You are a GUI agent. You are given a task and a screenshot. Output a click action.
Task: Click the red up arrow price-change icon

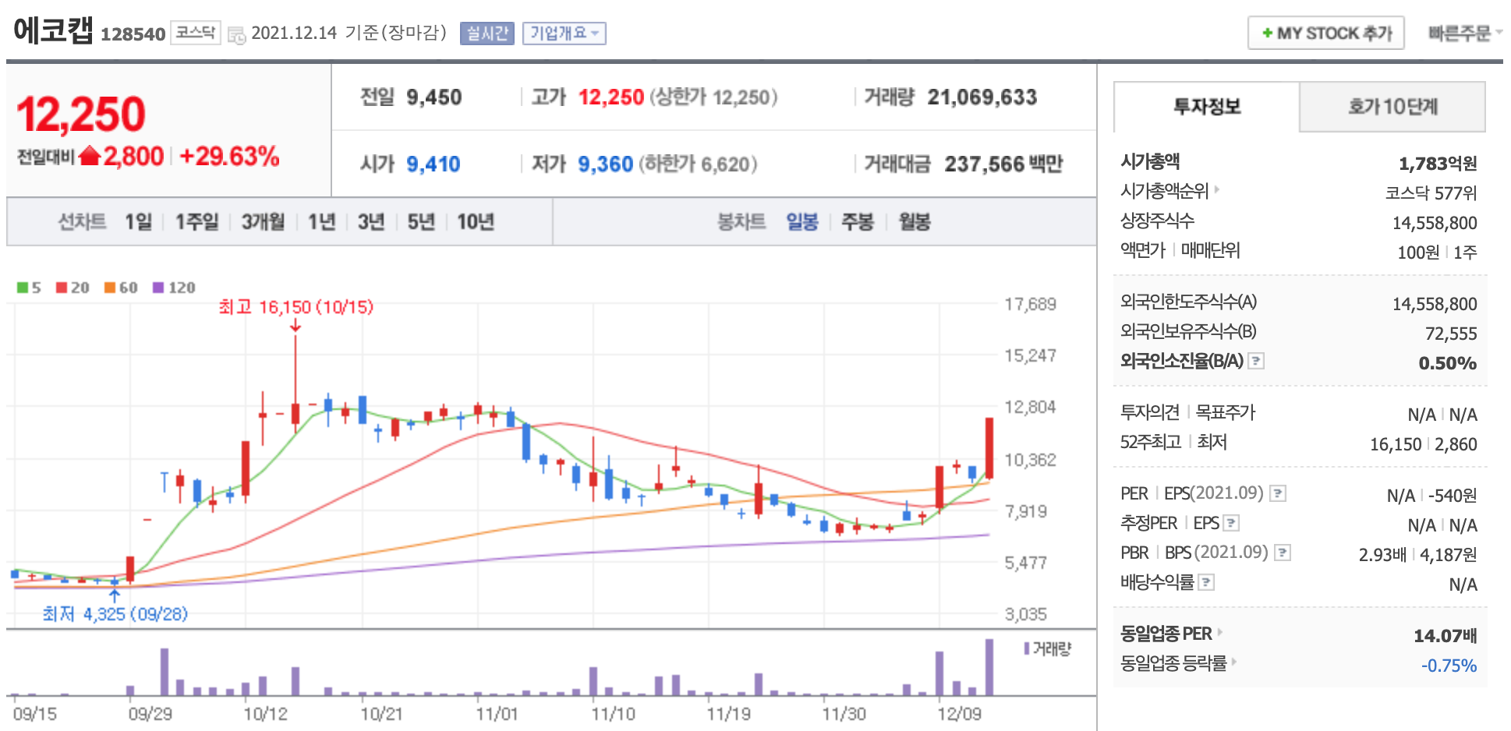tap(90, 156)
